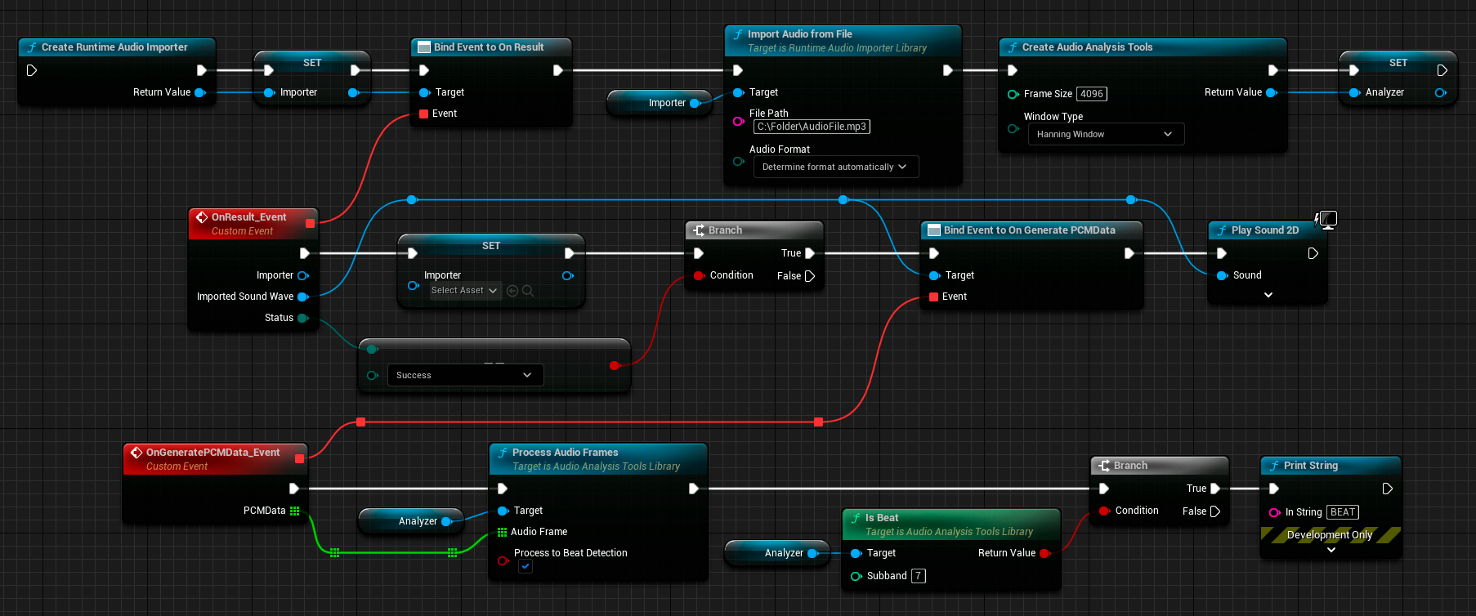Toggle the Process to Beat Detection checkbox
The image size is (1476, 616).
(x=526, y=566)
